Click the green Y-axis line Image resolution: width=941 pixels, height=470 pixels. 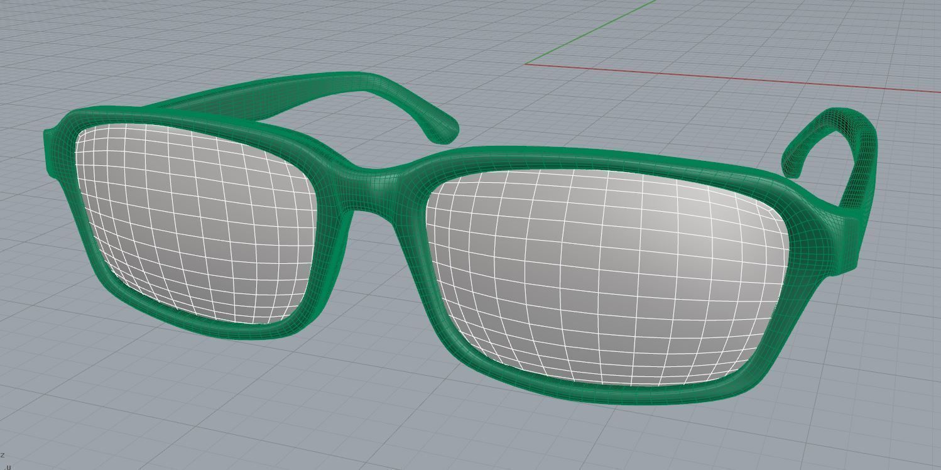click(x=590, y=32)
